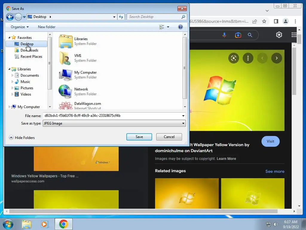
Task: Open Windows Media Player from taskbar
Action: [x=44, y=224]
